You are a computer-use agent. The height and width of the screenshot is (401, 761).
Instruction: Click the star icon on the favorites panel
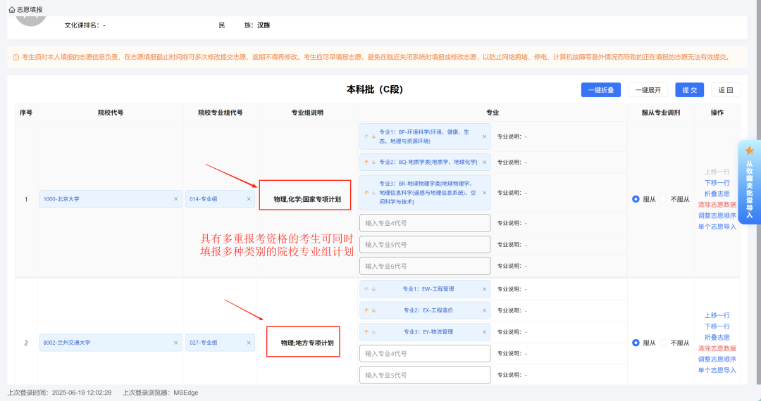point(749,151)
